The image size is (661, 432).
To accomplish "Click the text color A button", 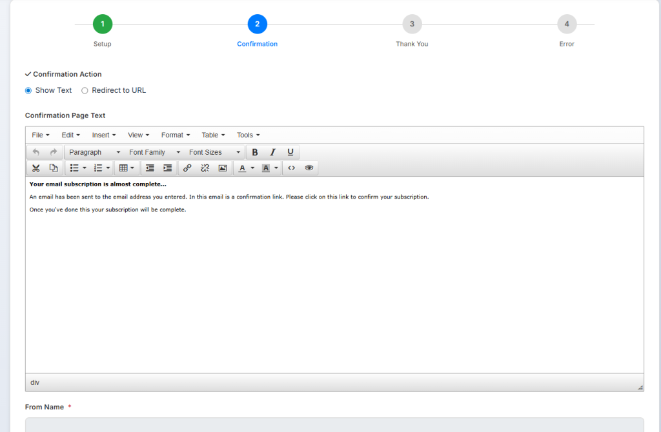I will (242, 168).
